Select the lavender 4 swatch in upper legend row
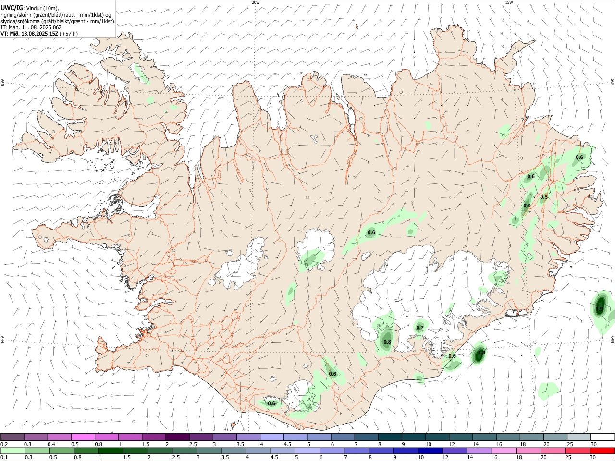 [x=272, y=437]
